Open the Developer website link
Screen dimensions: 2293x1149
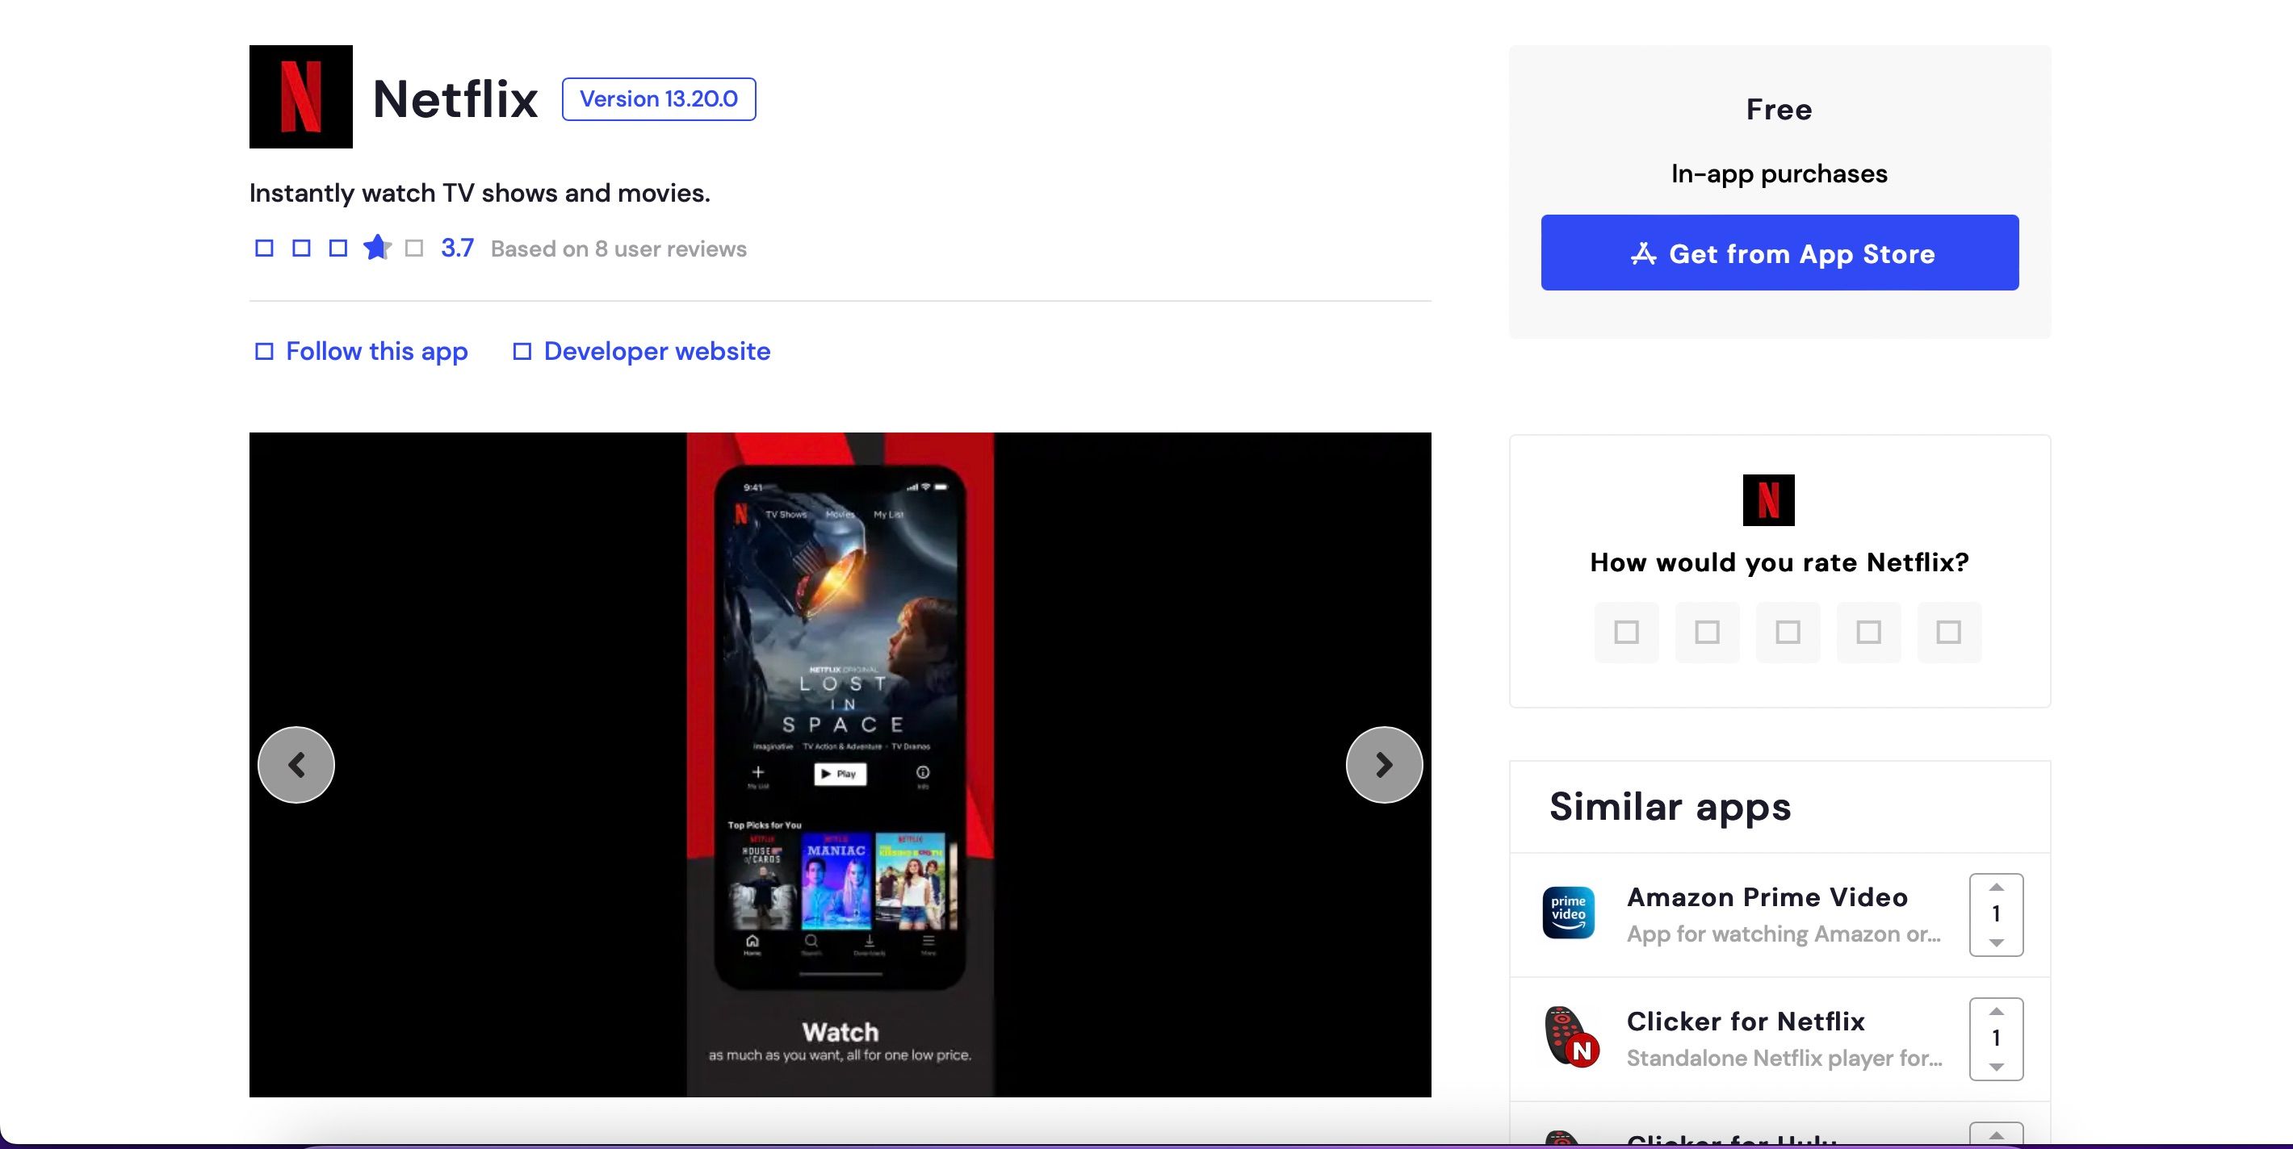[x=657, y=350]
